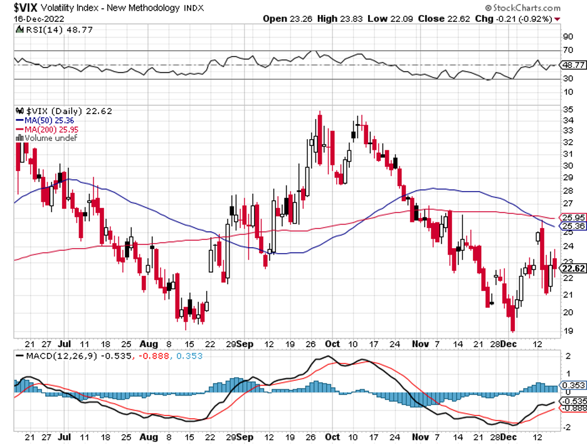Click the Volume bars icon in legend
Screen dimensions: 587x445
pyautogui.click(x=19, y=138)
